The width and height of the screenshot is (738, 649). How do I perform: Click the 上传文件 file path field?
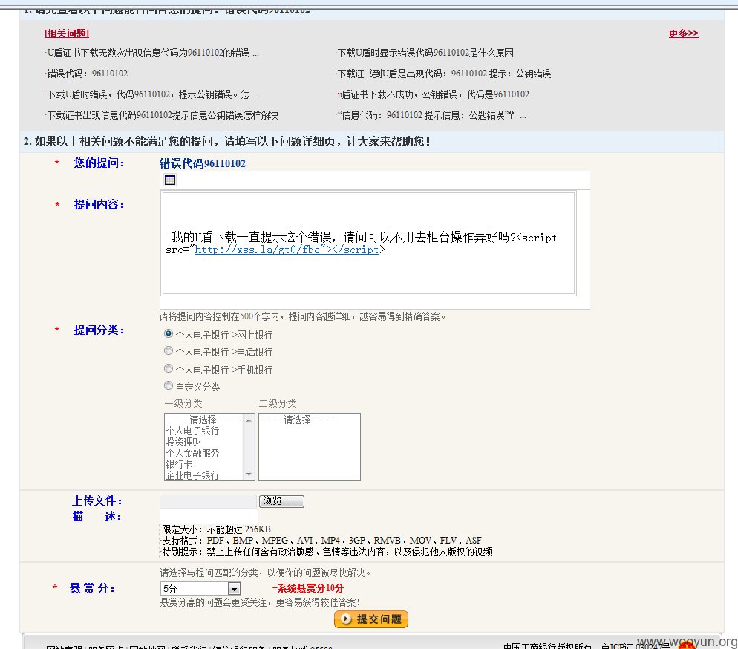tap(208, 501)
